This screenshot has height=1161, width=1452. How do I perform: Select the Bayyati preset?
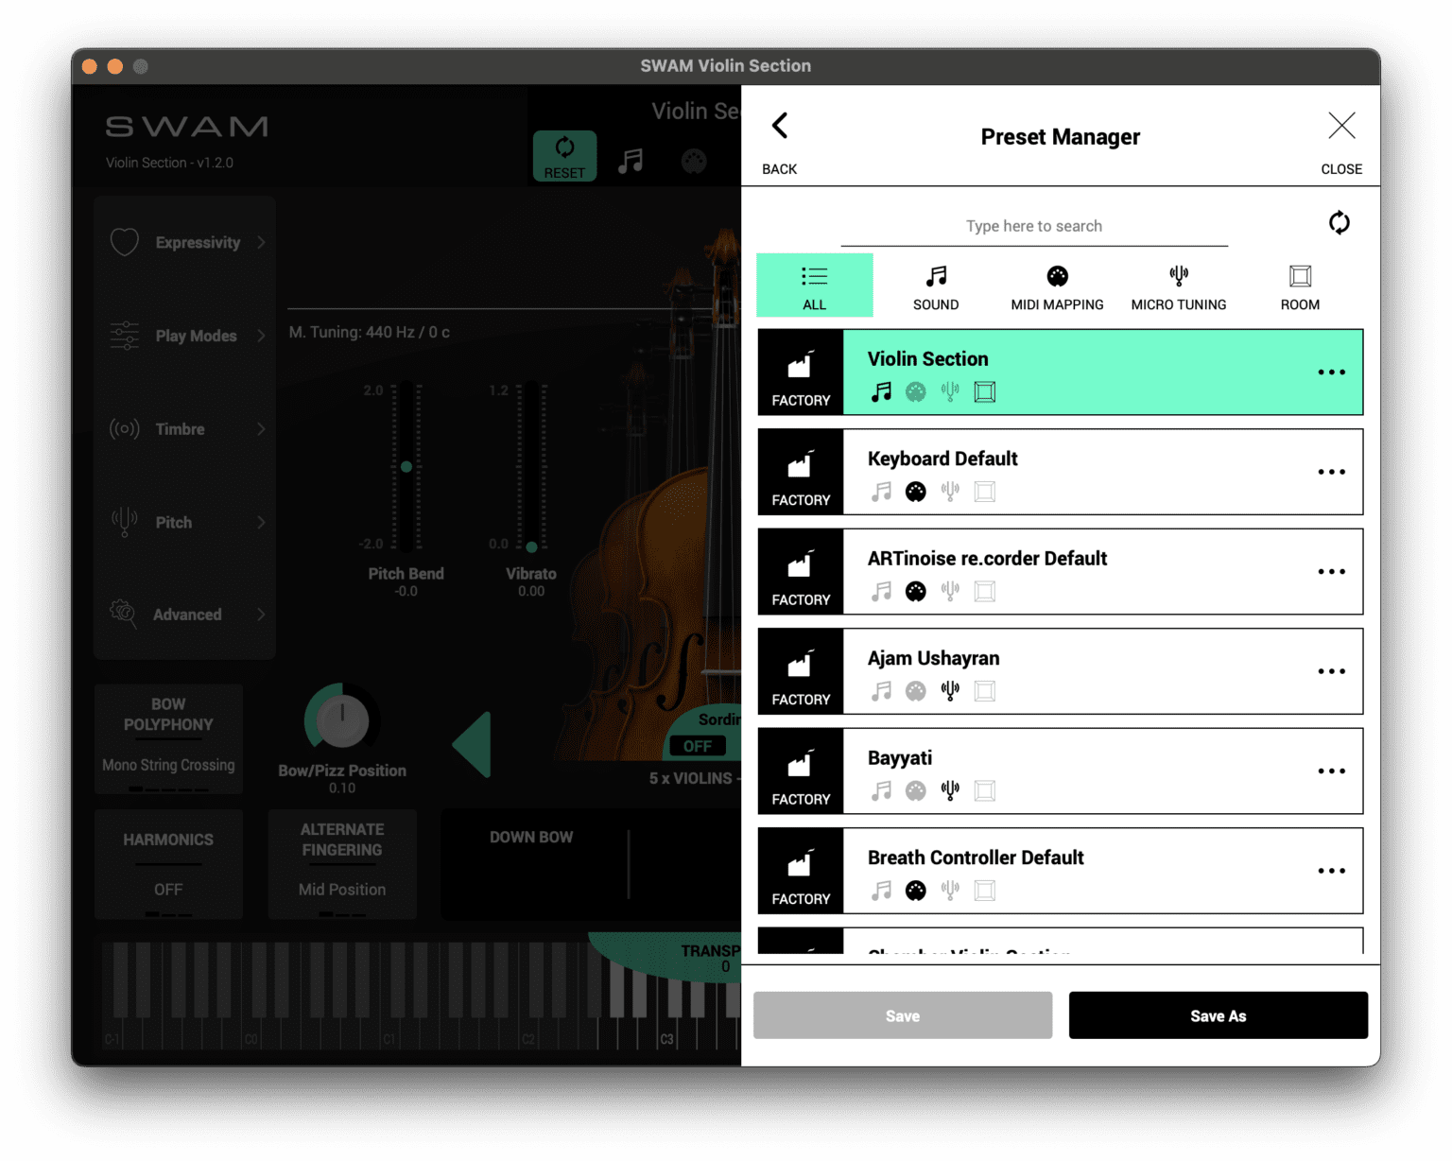[x=1059, y=771]
